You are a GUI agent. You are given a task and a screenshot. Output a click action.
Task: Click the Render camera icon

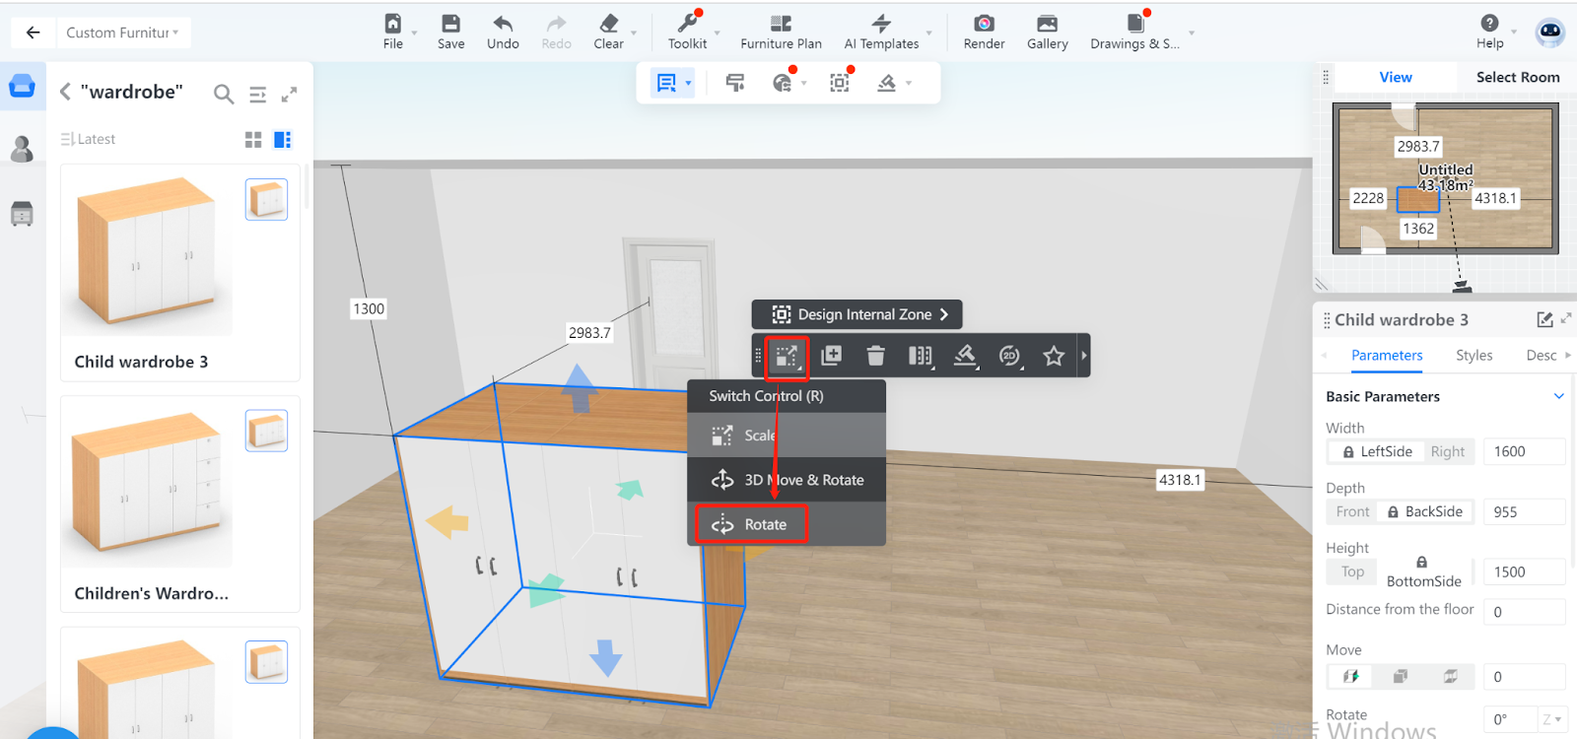pyautogui.click(x=984, y=24)
